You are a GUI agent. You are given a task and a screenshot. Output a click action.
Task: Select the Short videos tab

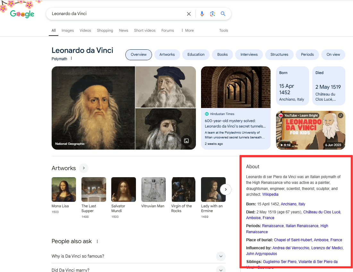145,30
